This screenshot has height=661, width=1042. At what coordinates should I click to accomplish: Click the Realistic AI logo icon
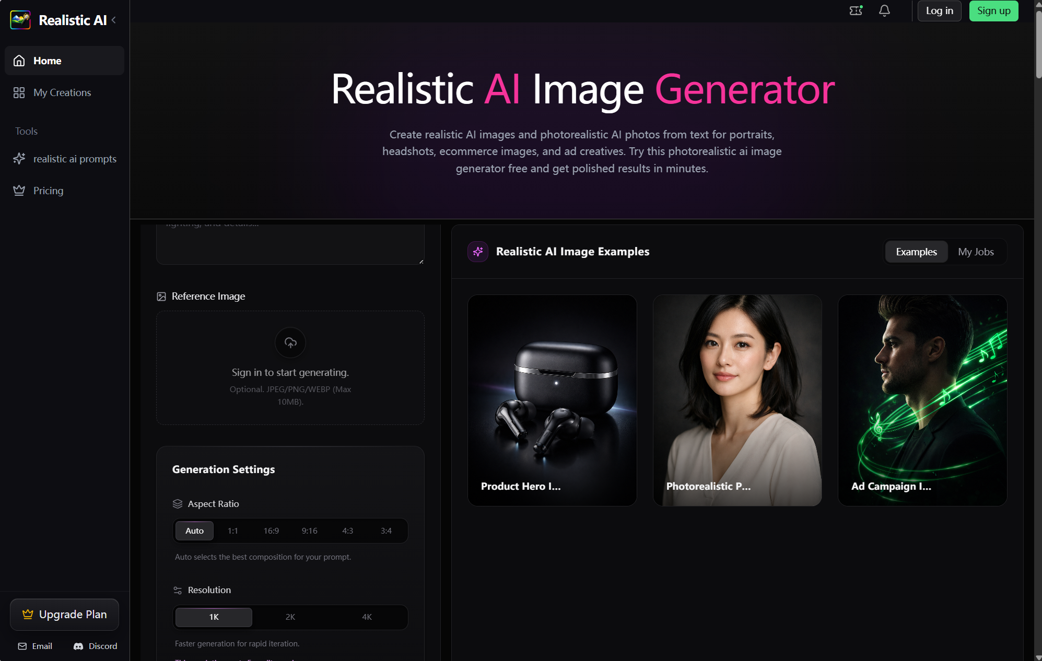pyautogui.click(x=20, y=20)
